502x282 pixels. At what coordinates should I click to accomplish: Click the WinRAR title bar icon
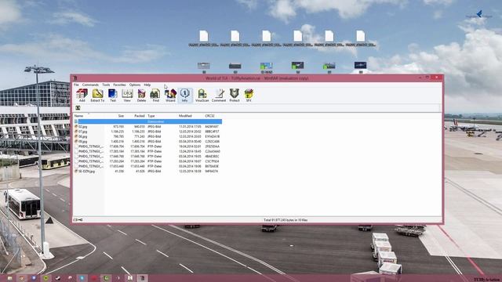[x=75, y=78]
